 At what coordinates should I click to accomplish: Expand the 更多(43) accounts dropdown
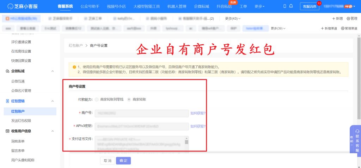tap(233, 18)
